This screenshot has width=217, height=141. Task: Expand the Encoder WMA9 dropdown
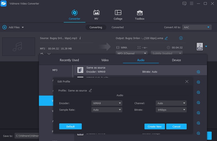pyautogui.click(x=107, y=103)
